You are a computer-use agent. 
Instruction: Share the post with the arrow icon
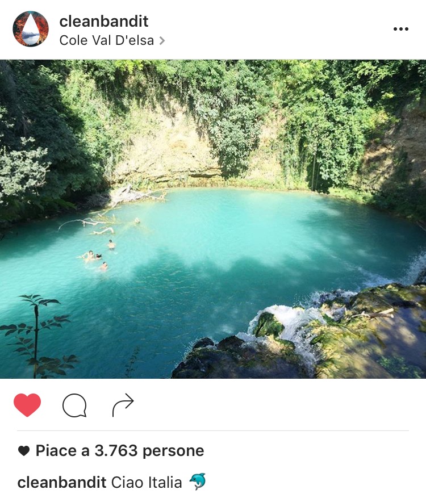(123, 405)
